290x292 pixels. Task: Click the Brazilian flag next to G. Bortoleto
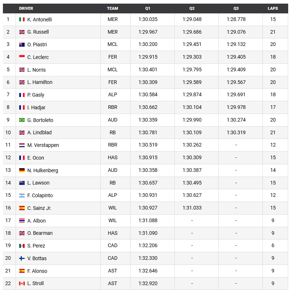[22, 120]
